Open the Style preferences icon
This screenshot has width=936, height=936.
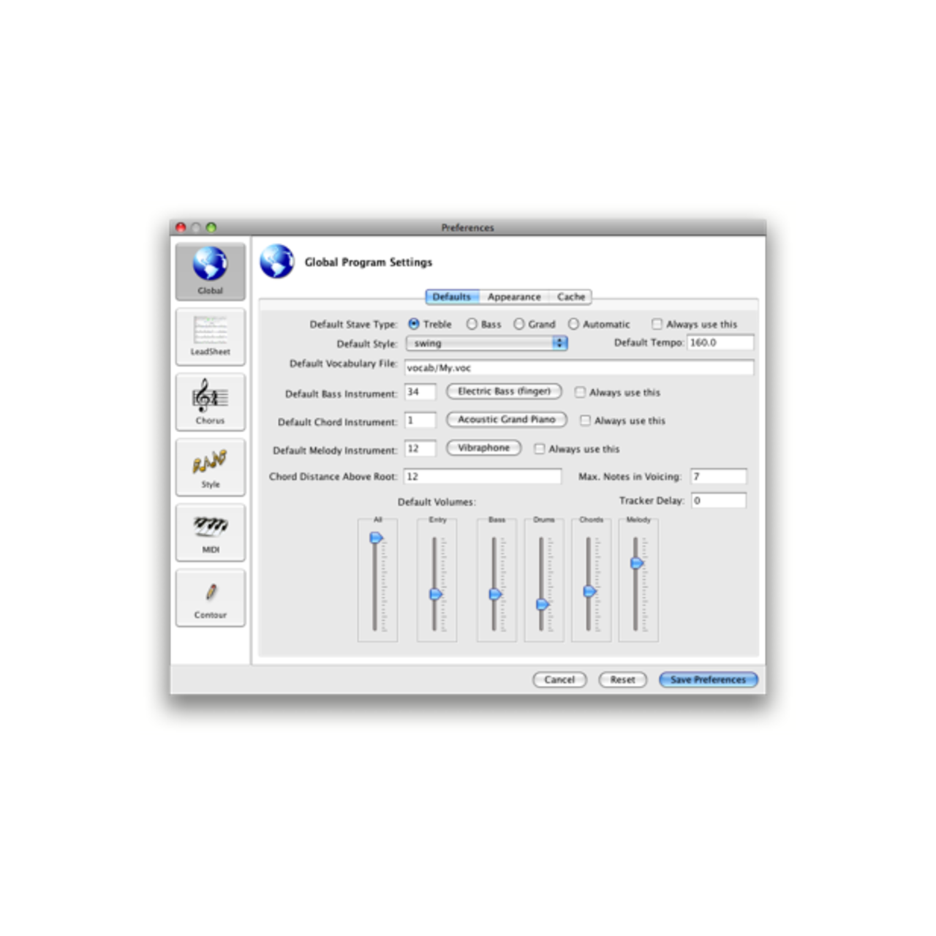tap(210, 467)
